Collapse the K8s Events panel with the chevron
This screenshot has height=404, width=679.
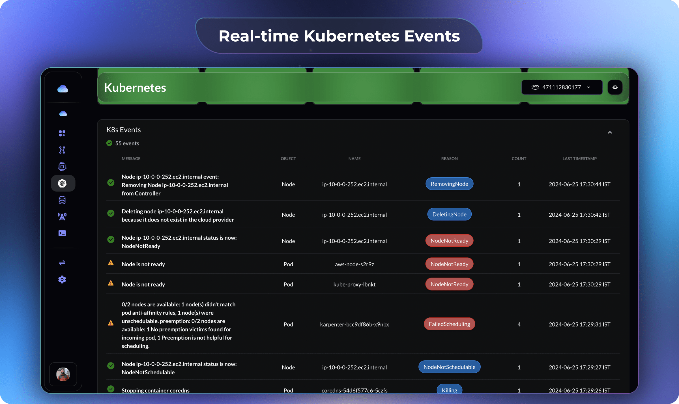(x=610, y=132)
